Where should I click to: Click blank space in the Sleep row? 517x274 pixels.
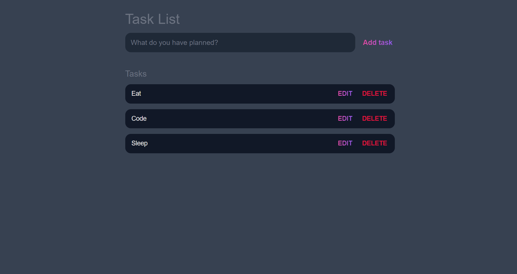(239, 143)
